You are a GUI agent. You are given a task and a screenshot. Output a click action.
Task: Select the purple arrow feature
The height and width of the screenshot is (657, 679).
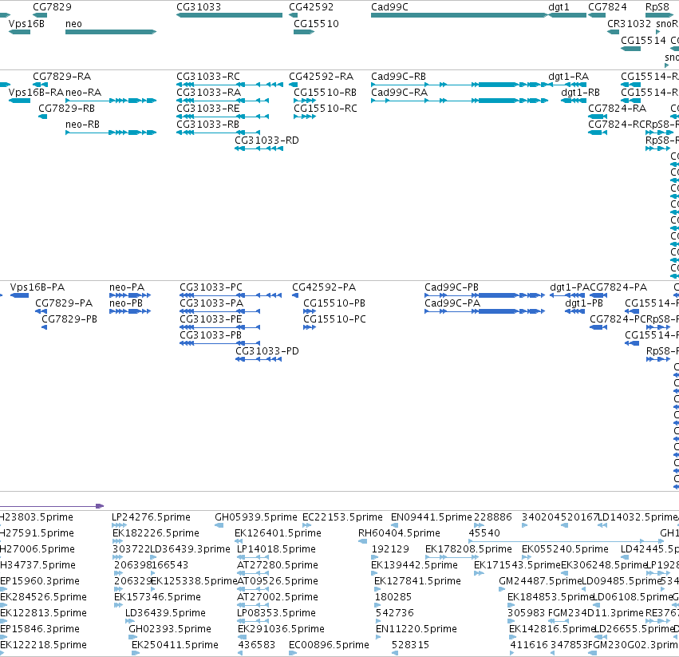click(52, 506)
